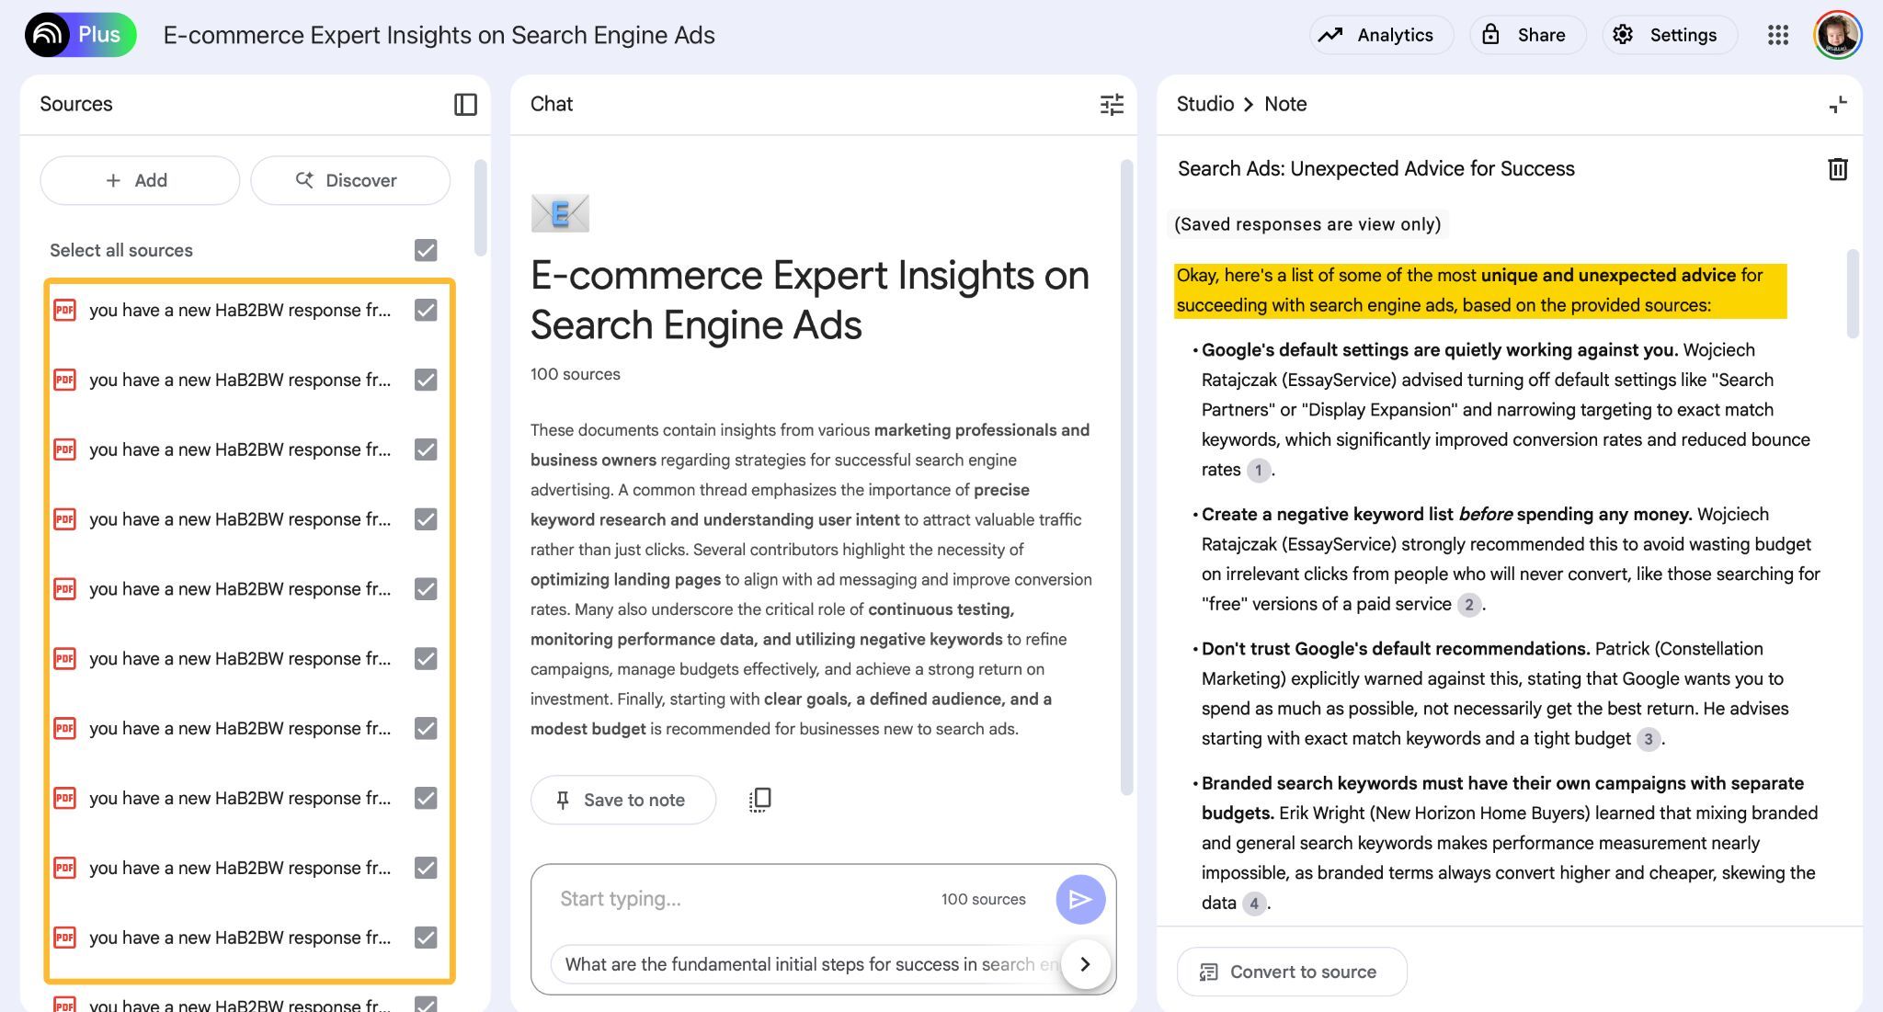Image resolution: width=1883 pixels, height=1012 pixels.
Task: Open citation 1 in the note
Action: [x=1259, y=470]
